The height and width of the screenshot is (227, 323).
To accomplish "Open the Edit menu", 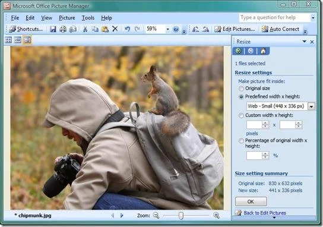I will [30, 18].
